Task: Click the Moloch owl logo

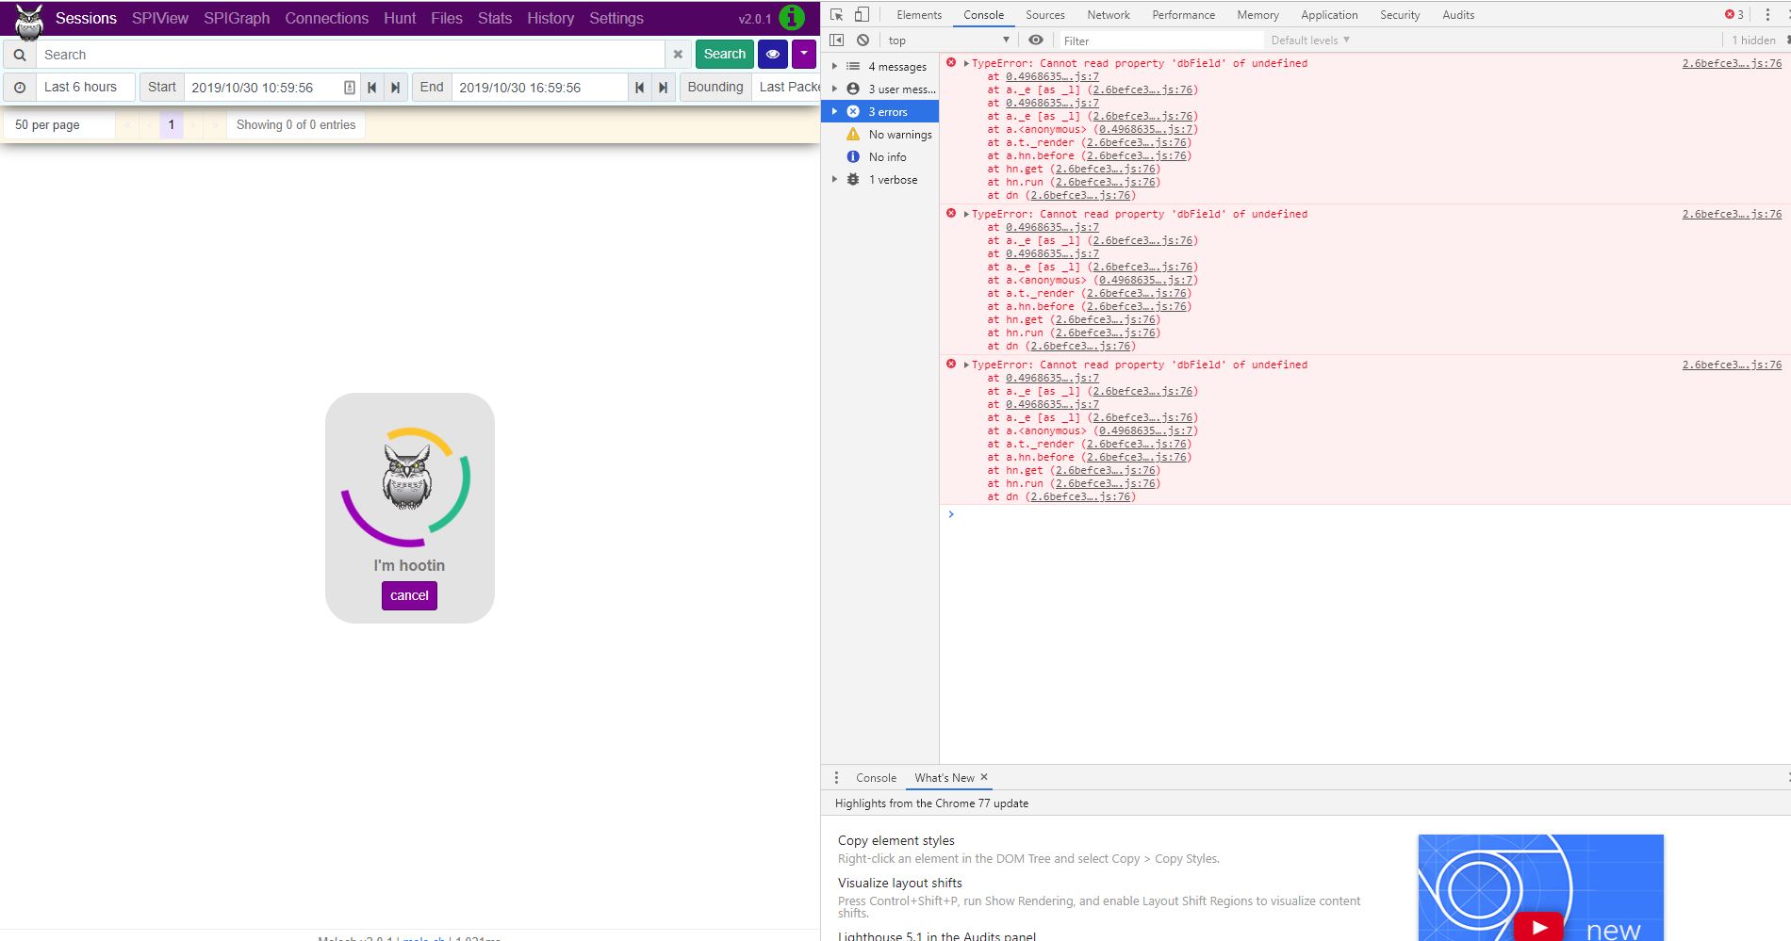Action: [x=28, y=21]
